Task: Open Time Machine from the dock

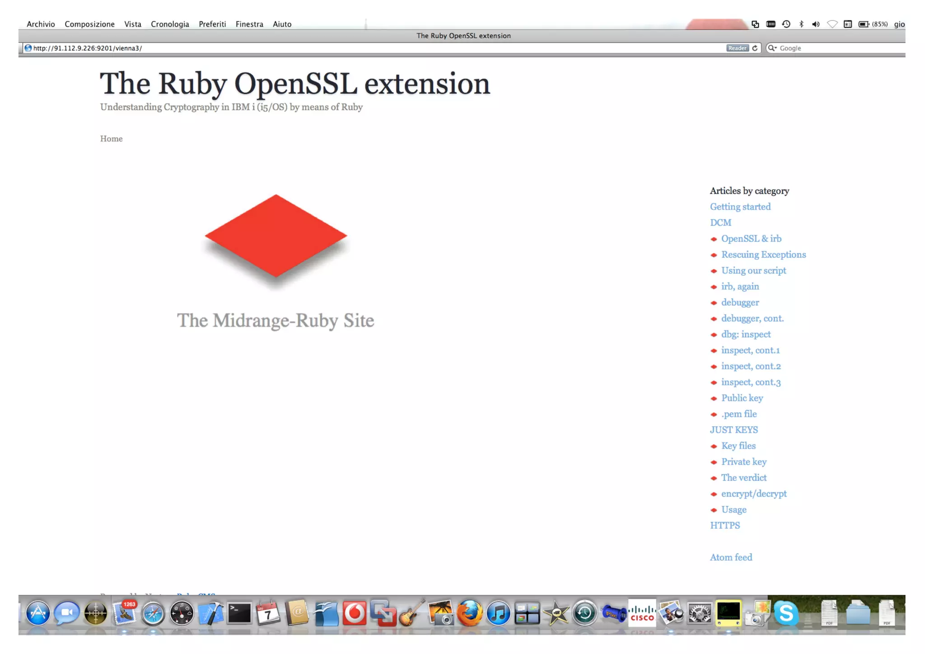Action: click(584, 613)
